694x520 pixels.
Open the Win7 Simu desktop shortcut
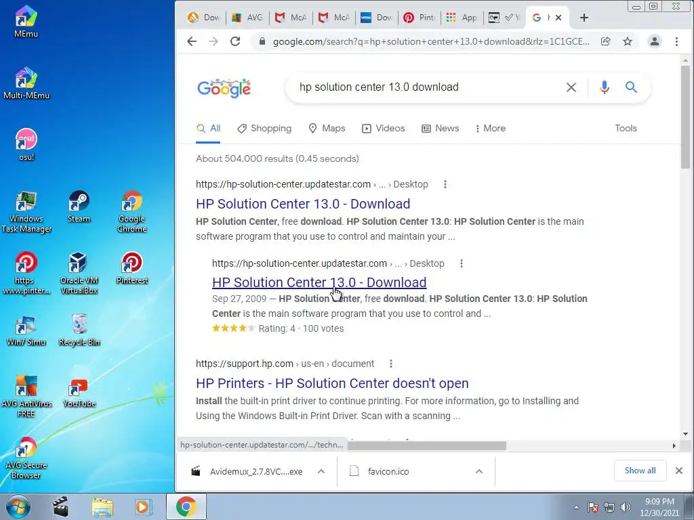point(26,330)
